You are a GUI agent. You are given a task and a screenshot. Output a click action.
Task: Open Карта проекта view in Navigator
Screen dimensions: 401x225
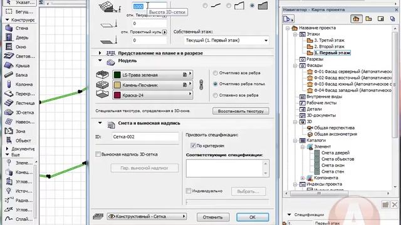pos(356,19)
